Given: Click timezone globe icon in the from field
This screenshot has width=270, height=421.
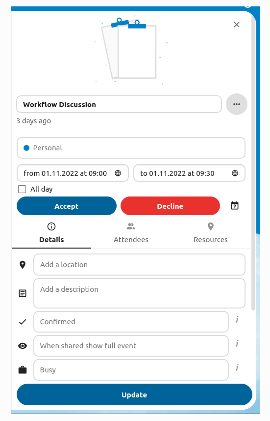Looking at the screenshot, I should click(118, 173).
